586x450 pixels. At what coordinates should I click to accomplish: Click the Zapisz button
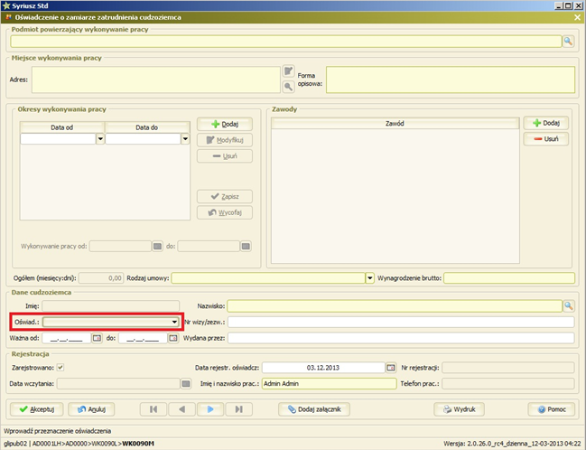coord(225,196)
